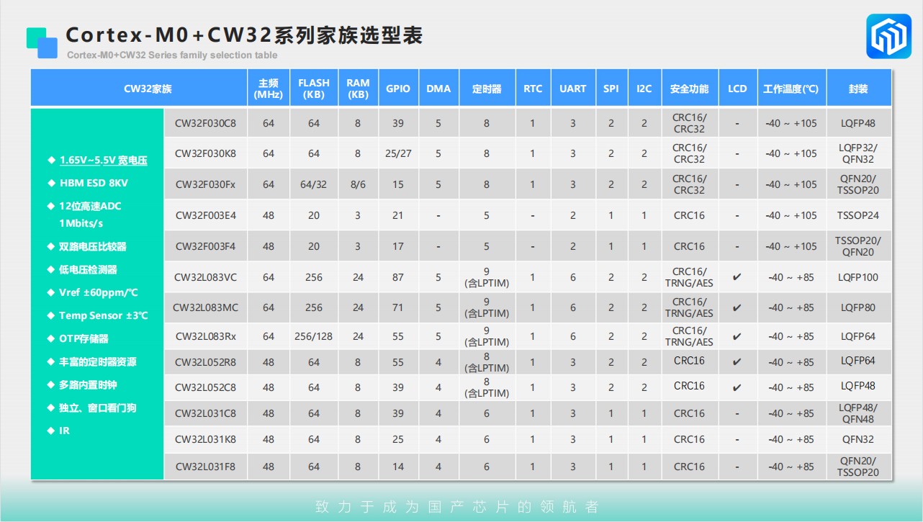Select the CW32F030K8 model cell
Image resolution: width=923 pixels, height=522 pixels.
point(206,153)
